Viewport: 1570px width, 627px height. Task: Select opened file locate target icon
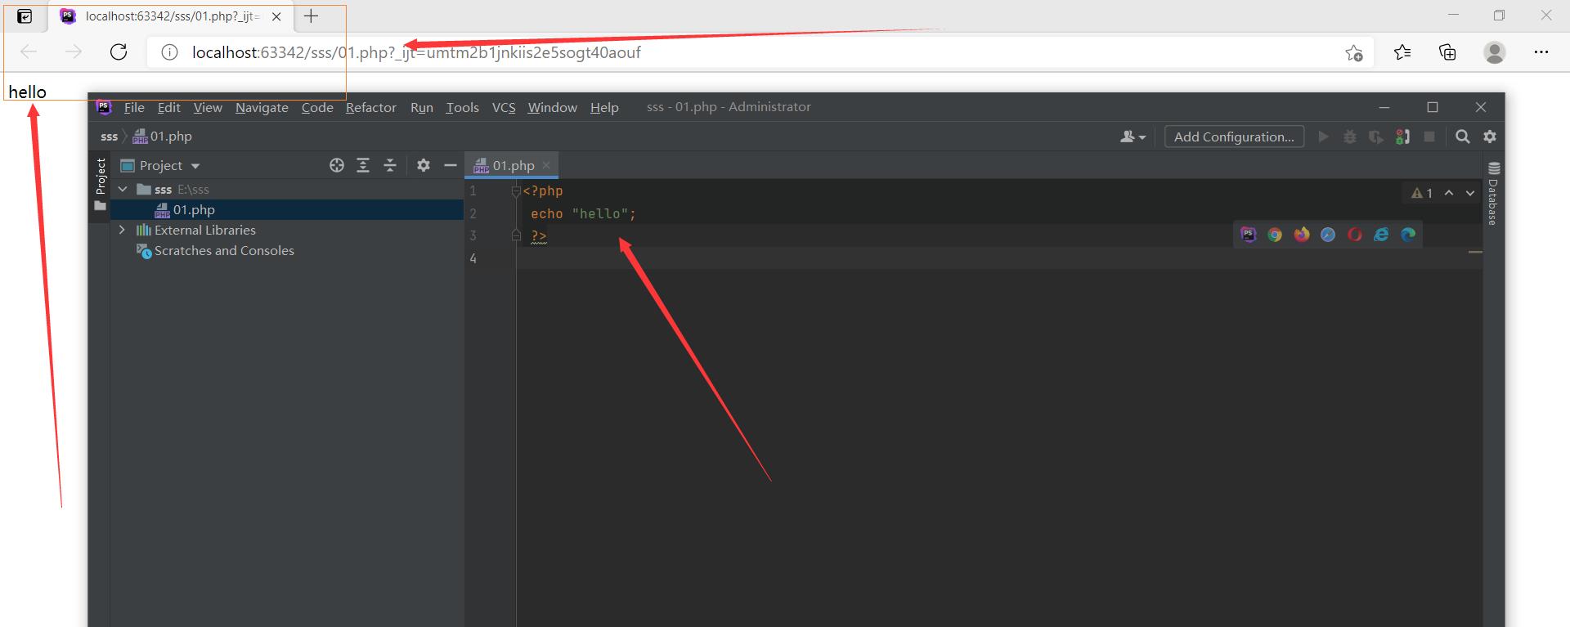coord(337,165)
